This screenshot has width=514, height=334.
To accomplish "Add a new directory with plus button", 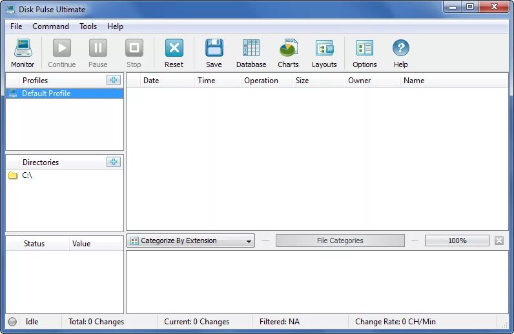I will click(114, 162).
